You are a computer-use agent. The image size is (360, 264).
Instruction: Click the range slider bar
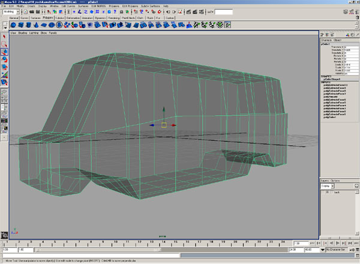(x=98, y=250)
